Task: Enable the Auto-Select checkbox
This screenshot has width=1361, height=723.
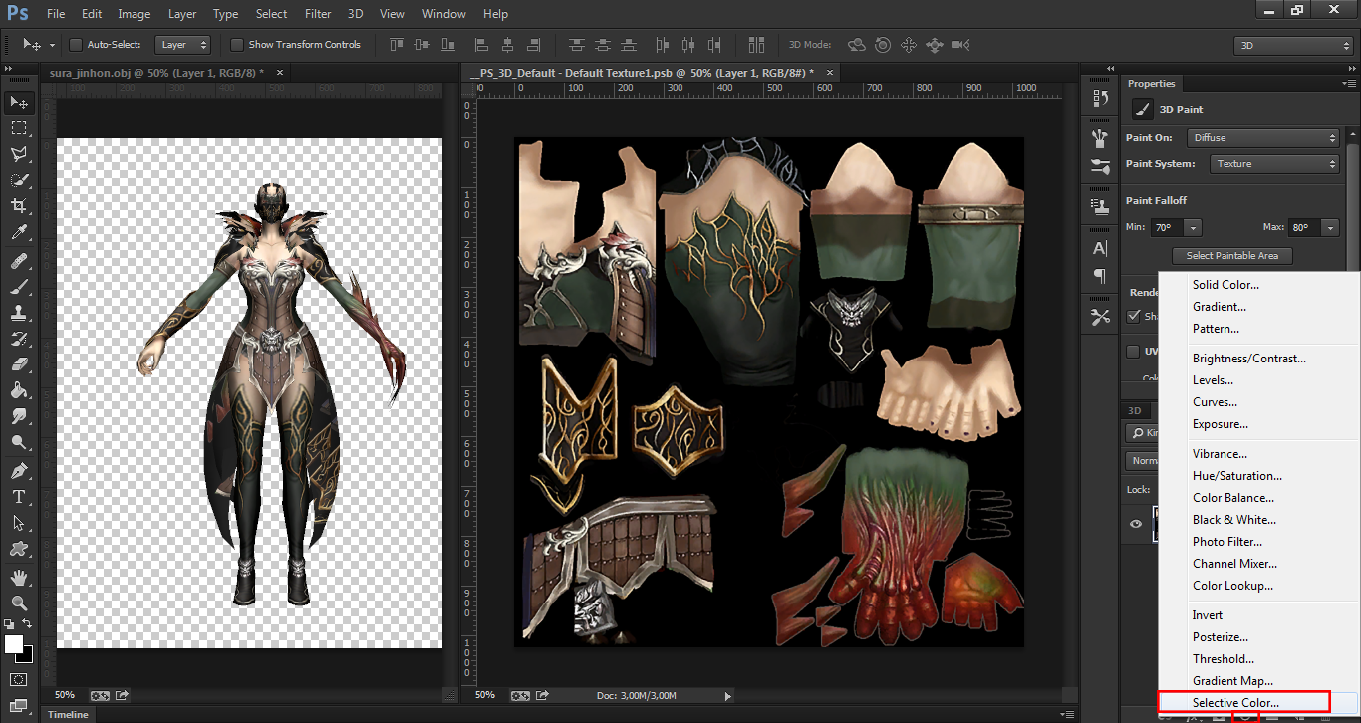Action: click(75, 45)
